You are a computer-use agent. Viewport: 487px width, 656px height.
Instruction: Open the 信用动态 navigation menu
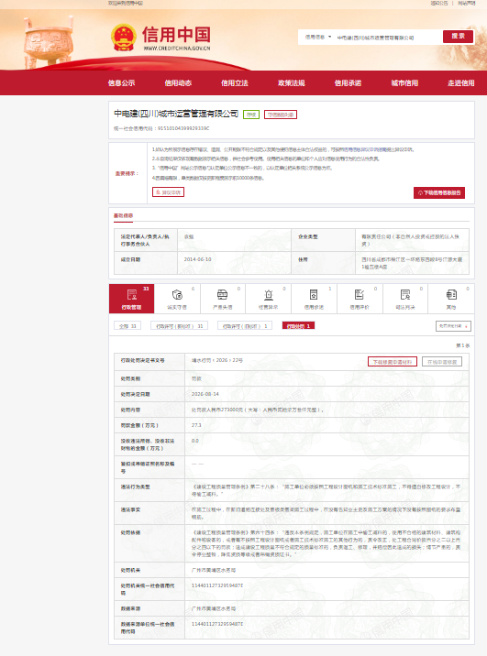coord(178,82)
